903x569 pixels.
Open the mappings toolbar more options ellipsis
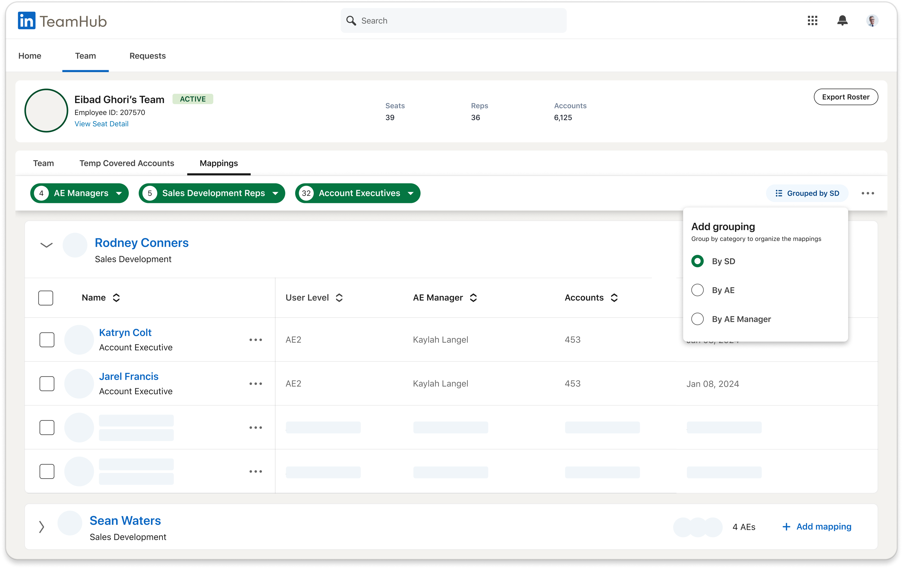tap(868, 193)
